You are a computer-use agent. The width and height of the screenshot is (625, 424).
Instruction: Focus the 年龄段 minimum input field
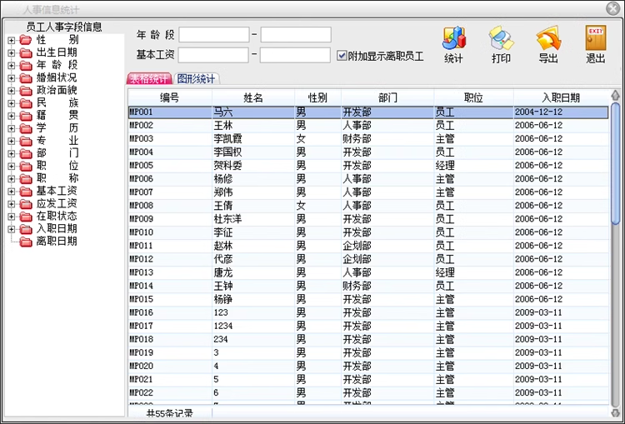(x=214, y=35)
